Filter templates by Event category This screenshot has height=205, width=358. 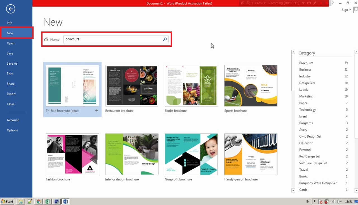323,116
